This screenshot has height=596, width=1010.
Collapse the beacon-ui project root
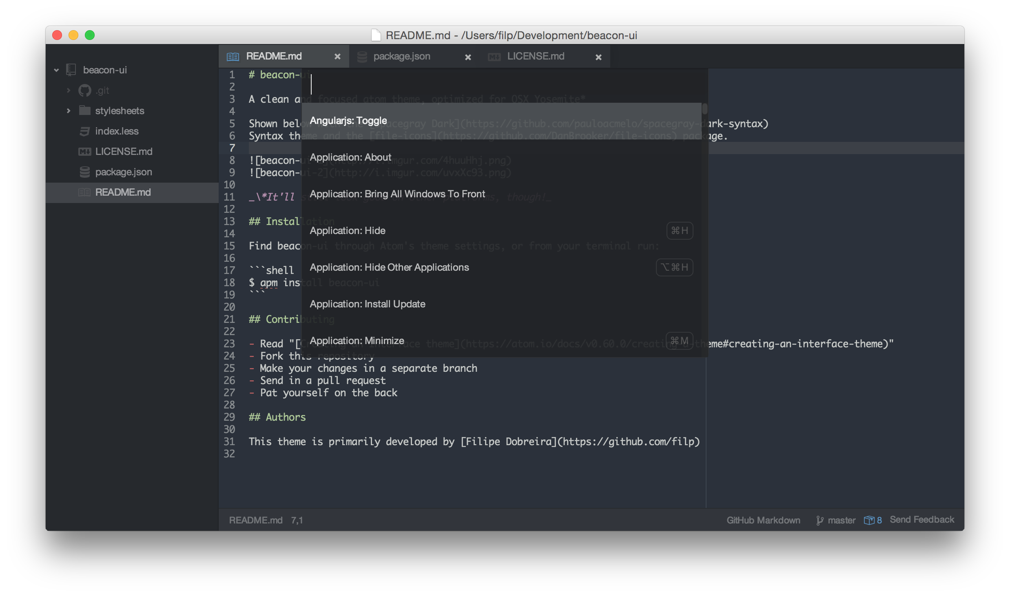pos(56,70)
